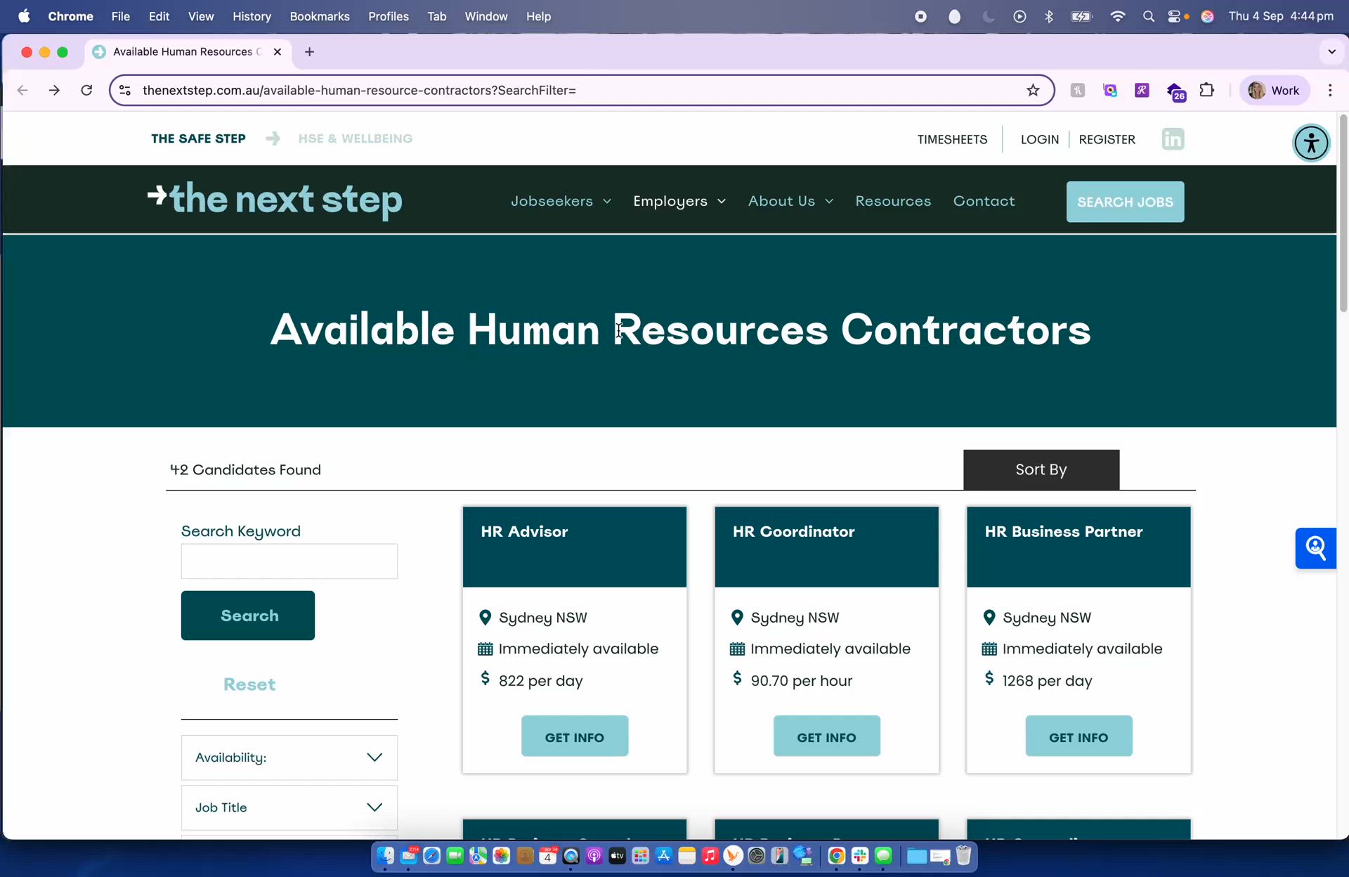This screenshot has width=1349, height=877.
Task: Click the Search keyword button
Action: [248, 616]
